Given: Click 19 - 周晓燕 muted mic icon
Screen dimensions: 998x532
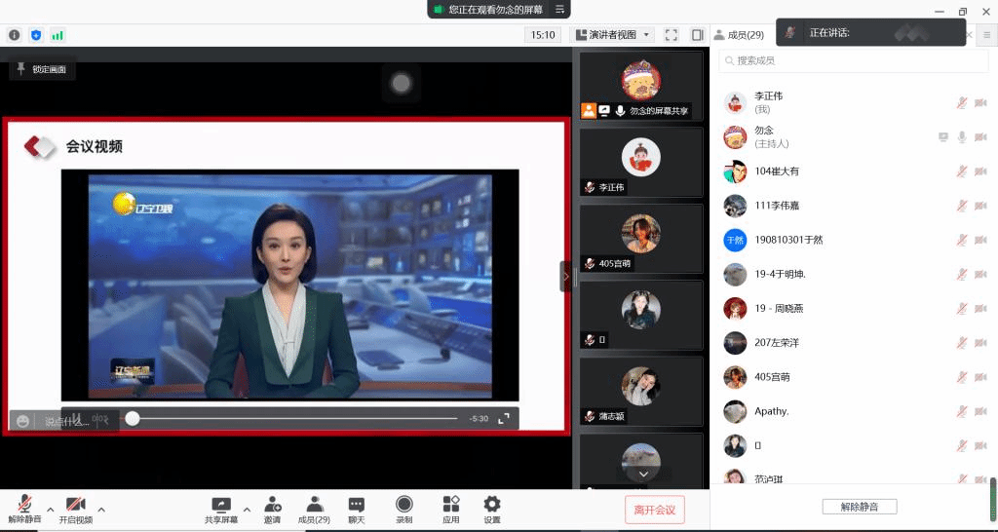Looking at the screenshot, I should tap(962, 309).
